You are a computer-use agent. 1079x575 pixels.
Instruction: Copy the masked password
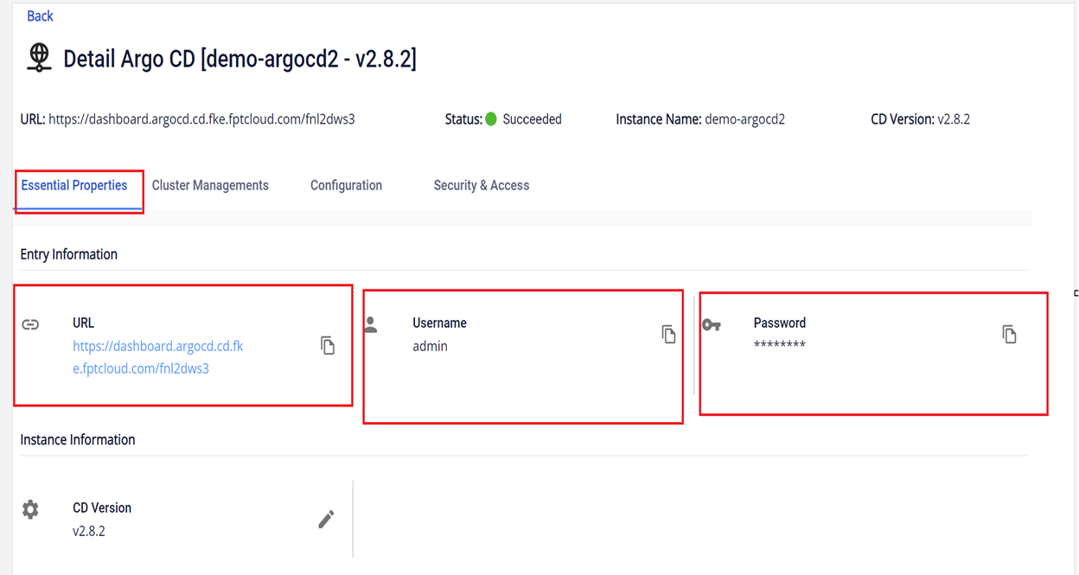(1009, 335)
